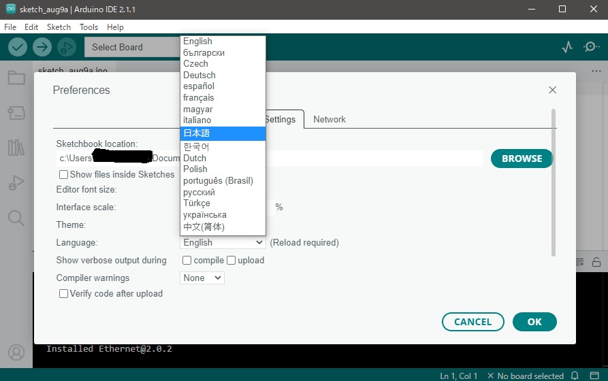Choose English in the language list

coord(223,41)
